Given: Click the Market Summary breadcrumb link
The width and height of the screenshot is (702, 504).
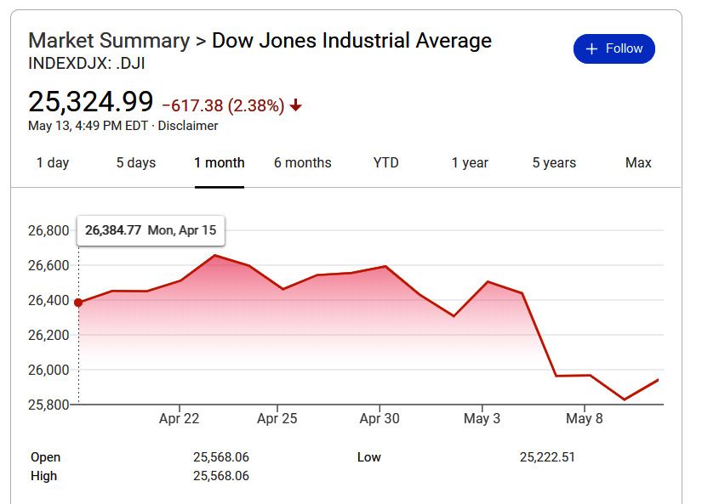Looking at the screenshot, I should [x=109, y=41].
